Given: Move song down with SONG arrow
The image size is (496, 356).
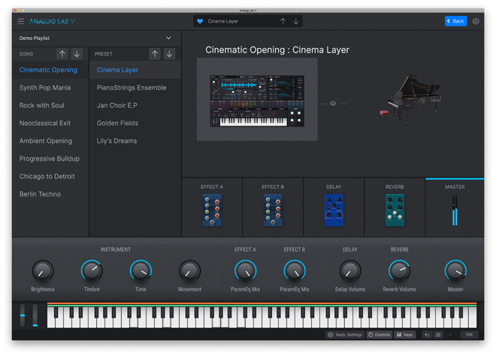Looking at the screenshot, I should pos(77,54).
